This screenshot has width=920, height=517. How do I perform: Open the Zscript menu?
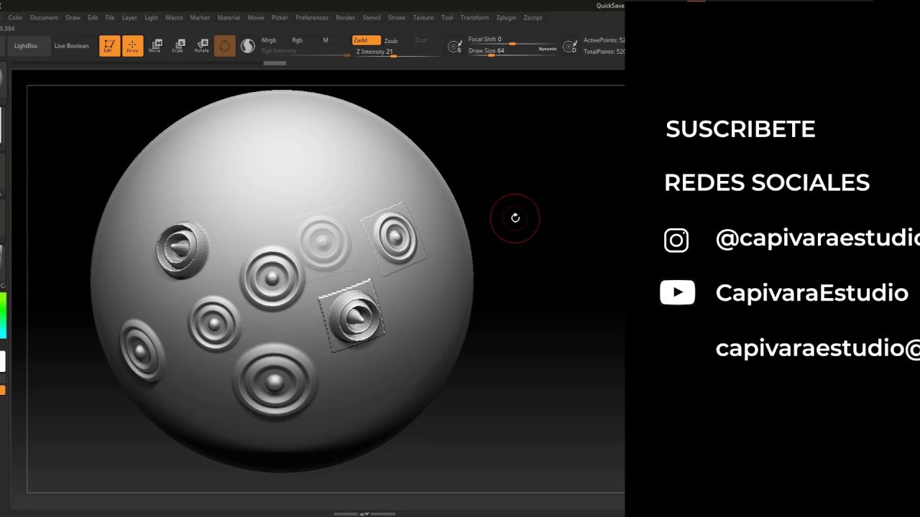pos(533,17)
